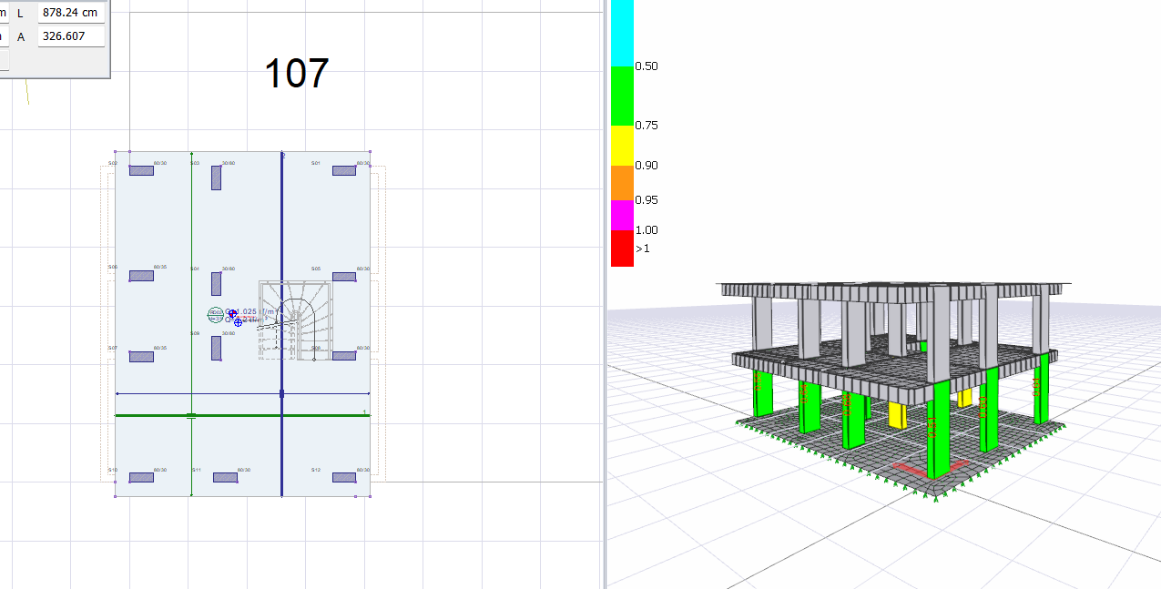Select the cyan swatch in the ratio legend

point(622,33)
